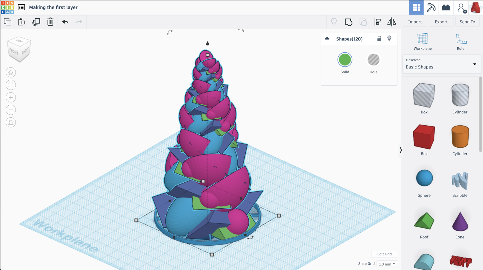Open the Bricks mode
The image size is (483, 270).
[x=446, y=7]
